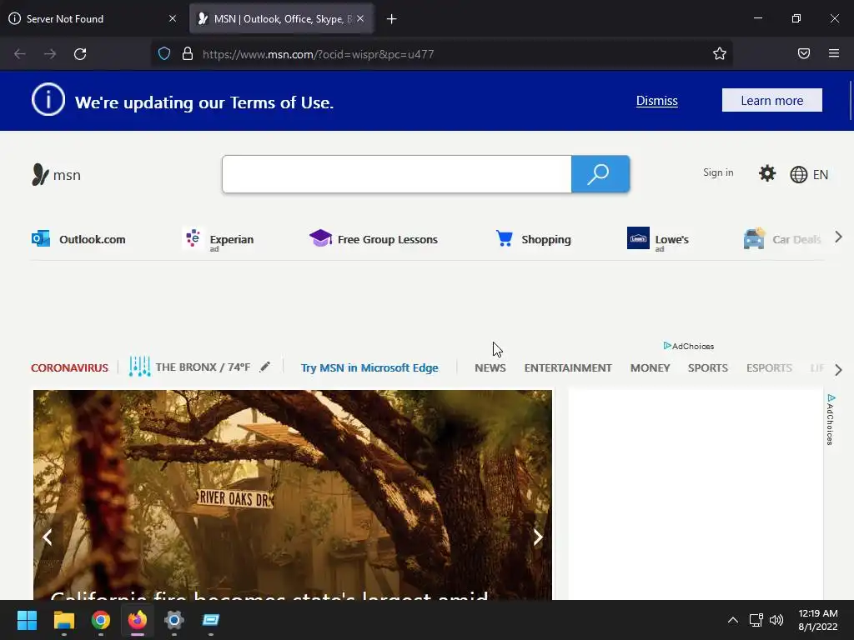Open the Experian ad shortcut
854x640 pixels.
(x=218, y=239)
